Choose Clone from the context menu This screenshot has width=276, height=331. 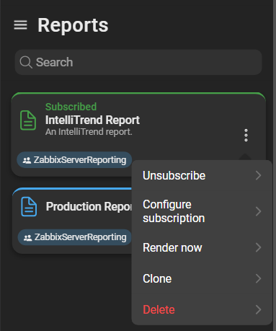202,278
